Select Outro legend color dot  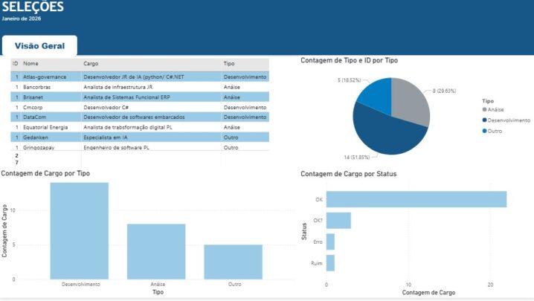(484, 131)
